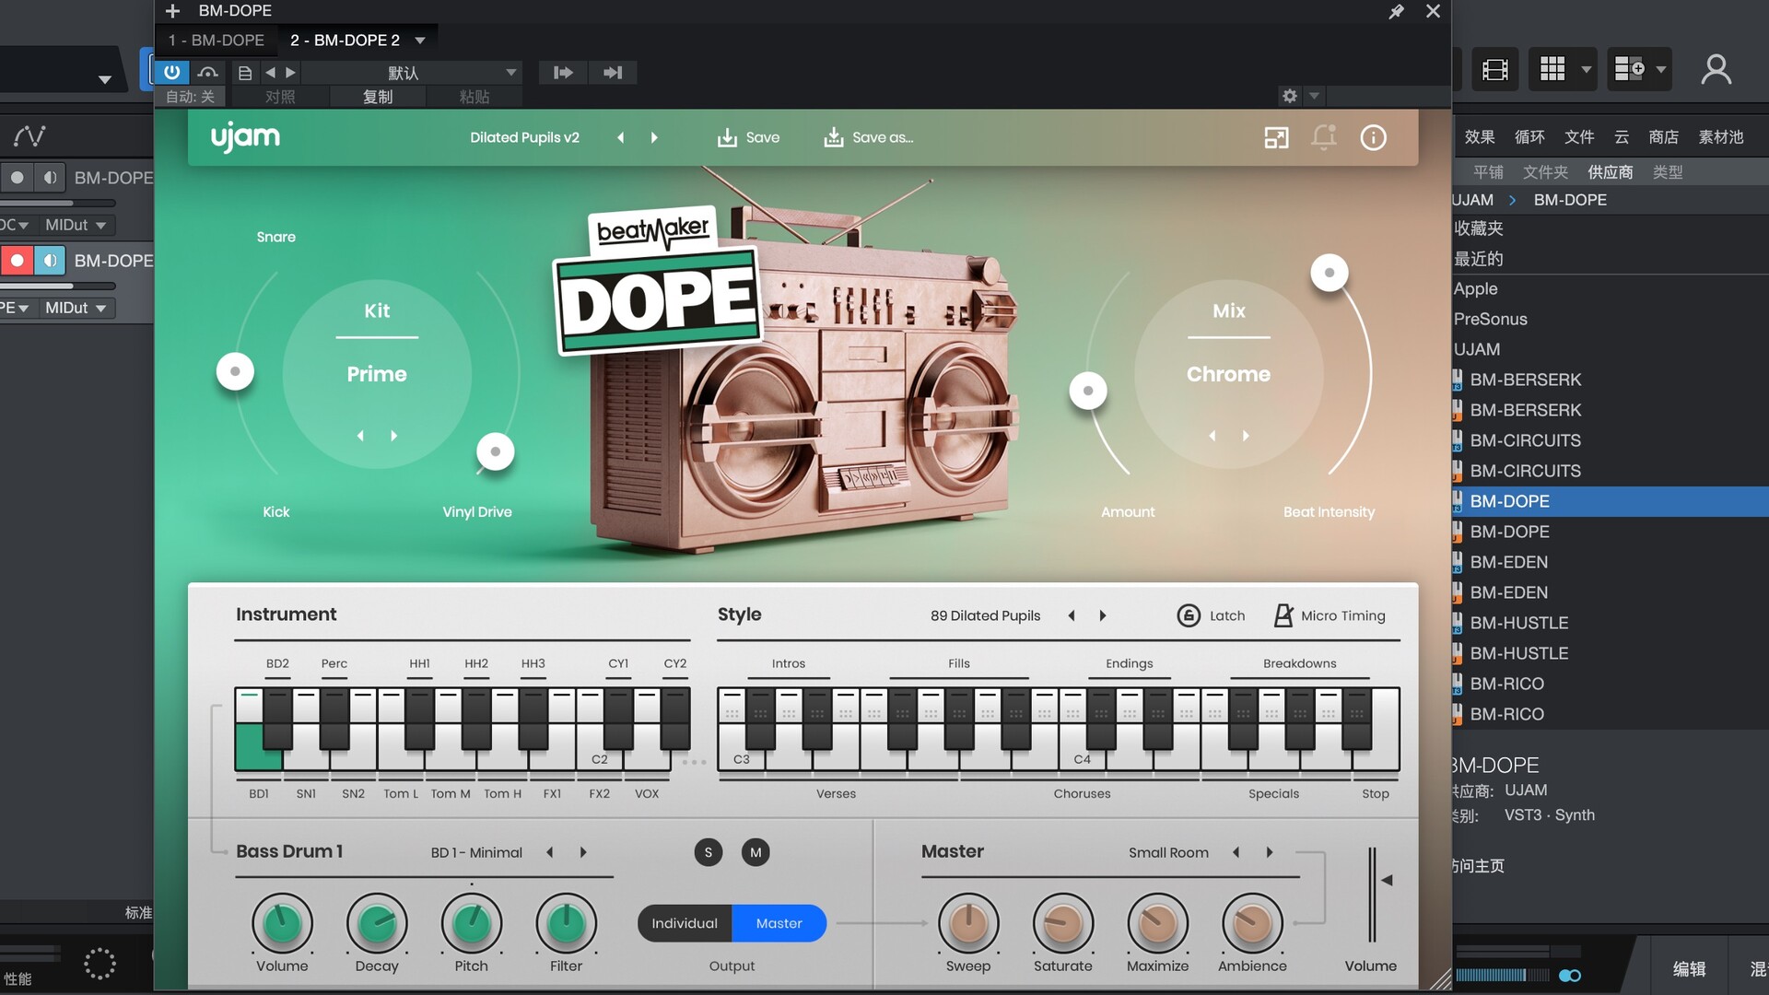
Task: Open the 效果 browser tab
Action: click(1480, 137)
